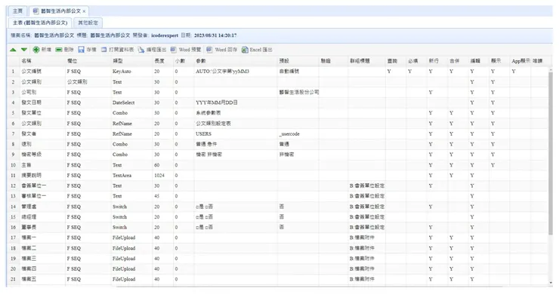559x294 pixels.
Task: Select row 5 發文單位 name cell
Action: click(x=42, y=113)
